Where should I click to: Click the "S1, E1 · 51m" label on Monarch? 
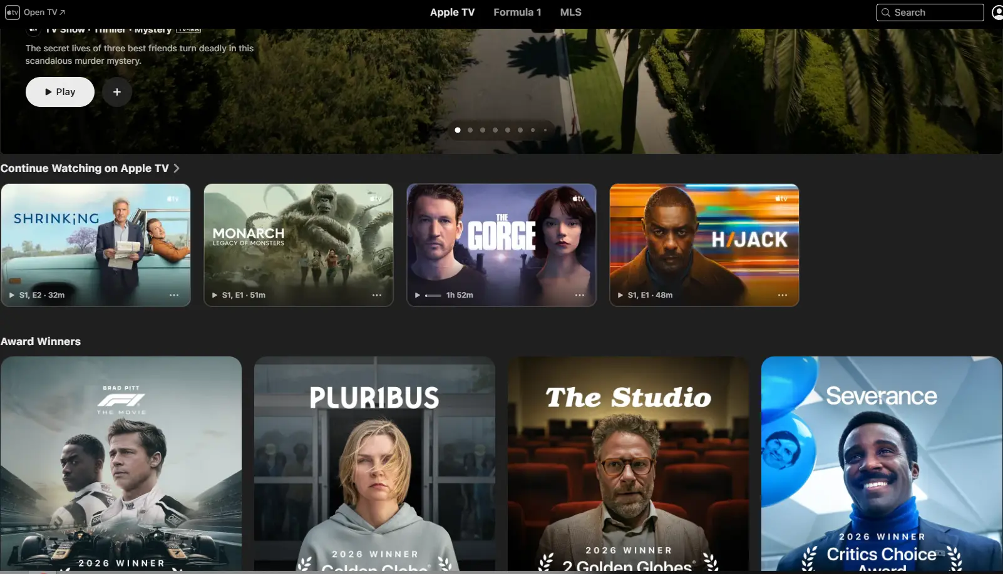click(244, 295)
